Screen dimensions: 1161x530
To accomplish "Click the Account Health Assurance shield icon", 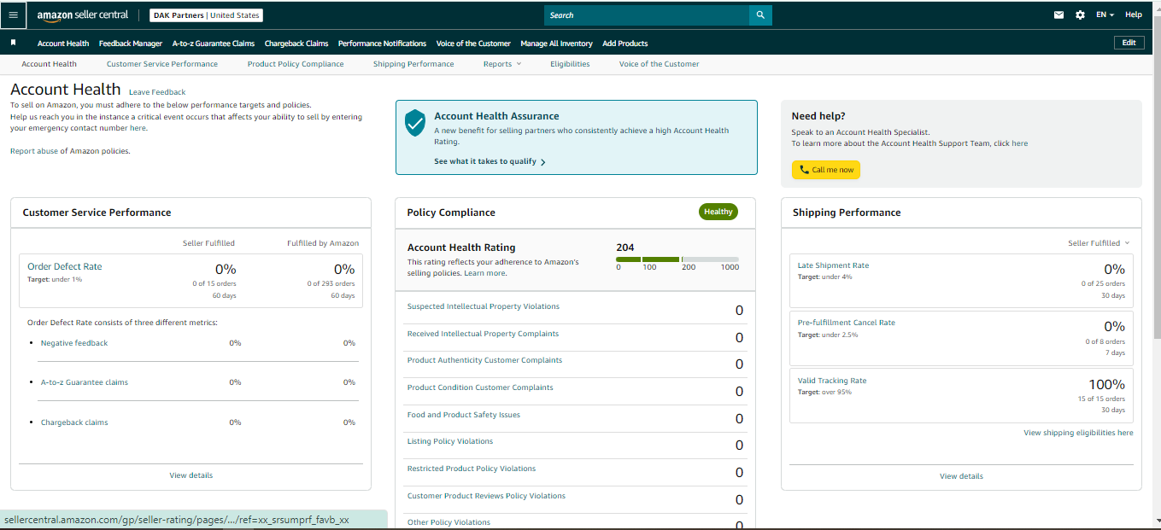I will click(414, 123).
